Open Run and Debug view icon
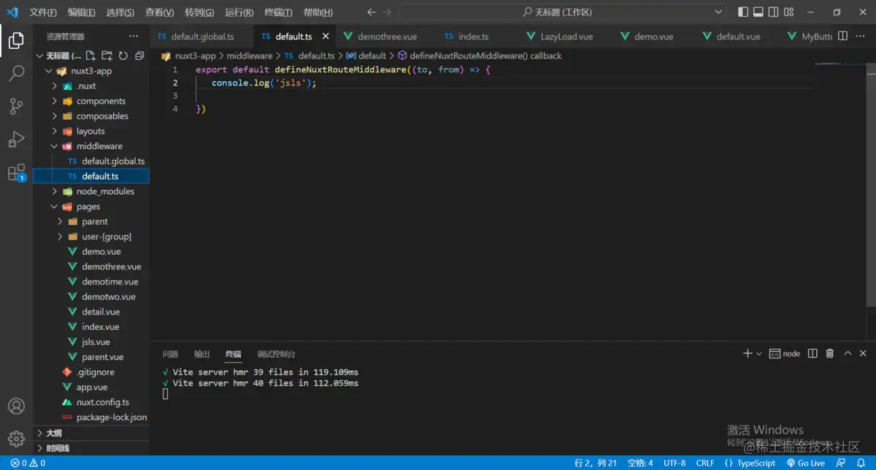 point(16,139)
